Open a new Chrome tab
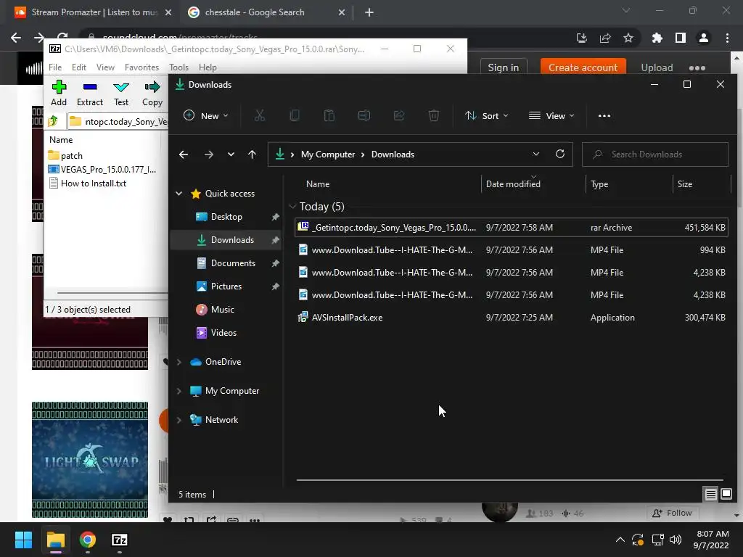This screenshot has width=743, height=557. click(x=369, y=12)
